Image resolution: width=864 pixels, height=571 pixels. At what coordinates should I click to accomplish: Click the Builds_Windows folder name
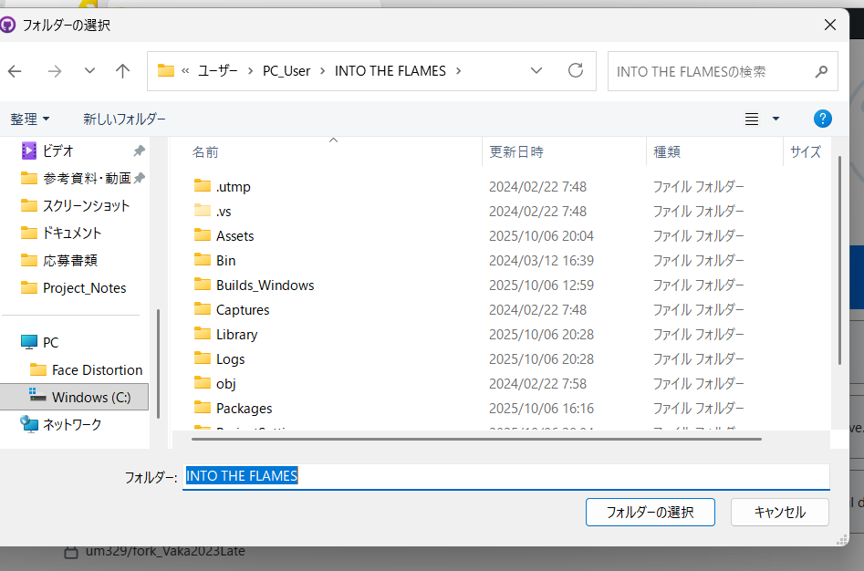click(x=265, y=285)
